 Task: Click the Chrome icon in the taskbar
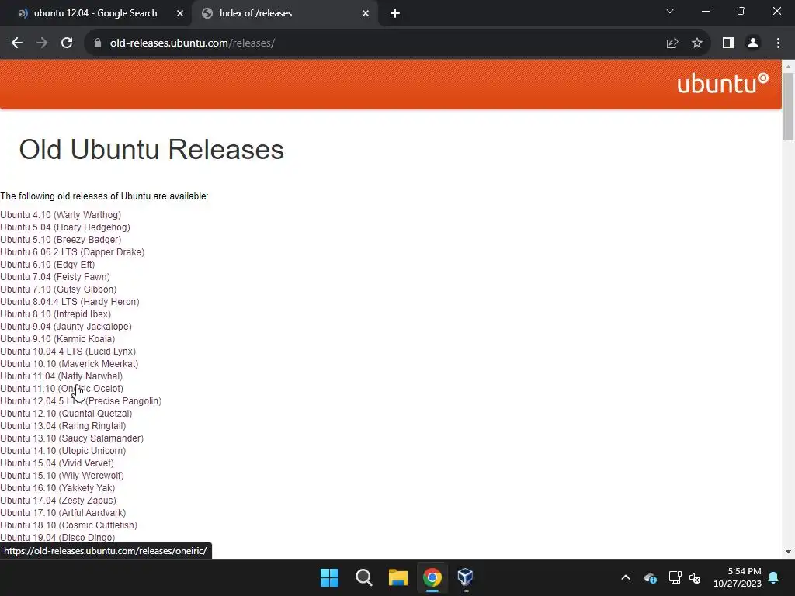pyautogui.click(x=432, y=577)
